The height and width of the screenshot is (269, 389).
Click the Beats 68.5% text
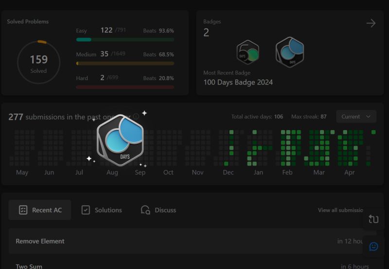tap(159, 54)
